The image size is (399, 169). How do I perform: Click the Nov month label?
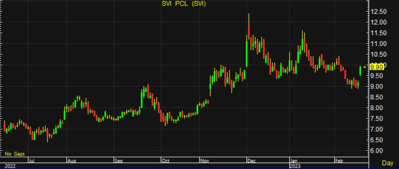pyautogui.click(x=205, y=160)
